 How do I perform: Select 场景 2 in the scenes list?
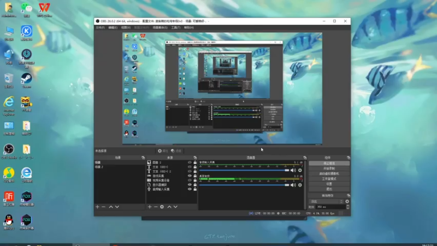pyautogui.click(x=119, y=167)
